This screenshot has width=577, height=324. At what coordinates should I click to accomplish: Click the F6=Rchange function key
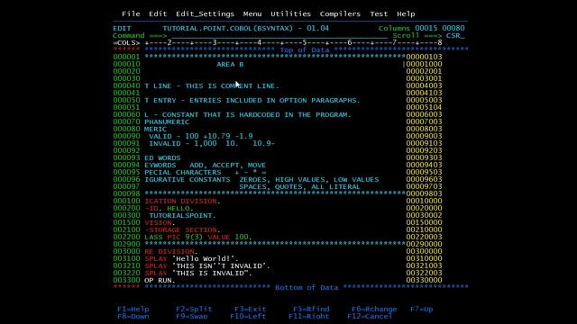(x=374, y=309)
